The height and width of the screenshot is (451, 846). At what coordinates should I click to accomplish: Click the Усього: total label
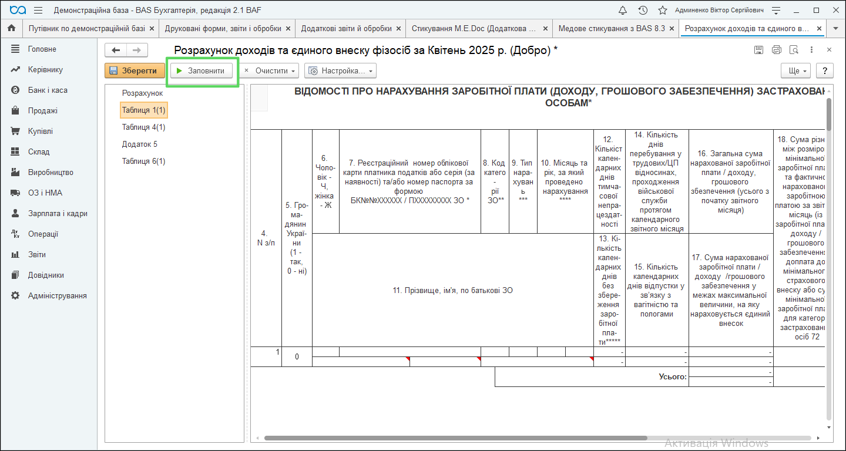[x=673, y=376]
